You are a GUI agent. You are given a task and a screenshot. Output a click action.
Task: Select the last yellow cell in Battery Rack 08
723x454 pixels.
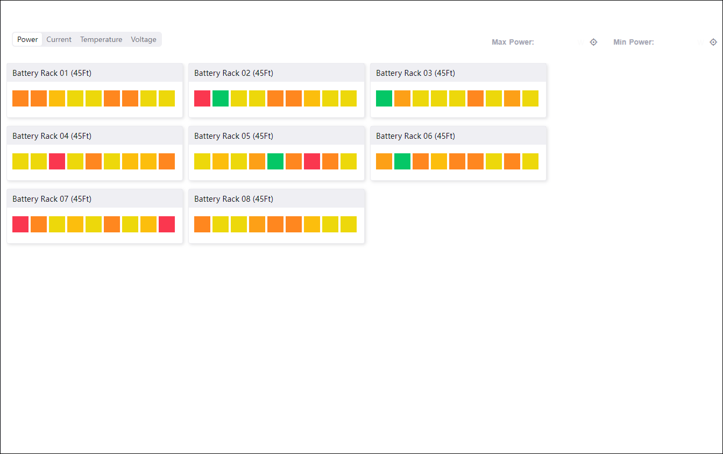pyautogui.click(x=349, y=224)
